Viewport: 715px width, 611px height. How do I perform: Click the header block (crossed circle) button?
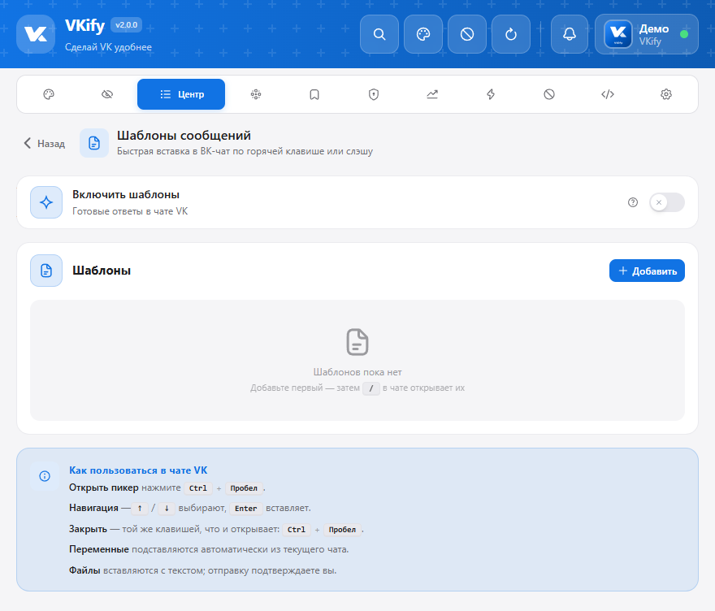coord(467,34)
